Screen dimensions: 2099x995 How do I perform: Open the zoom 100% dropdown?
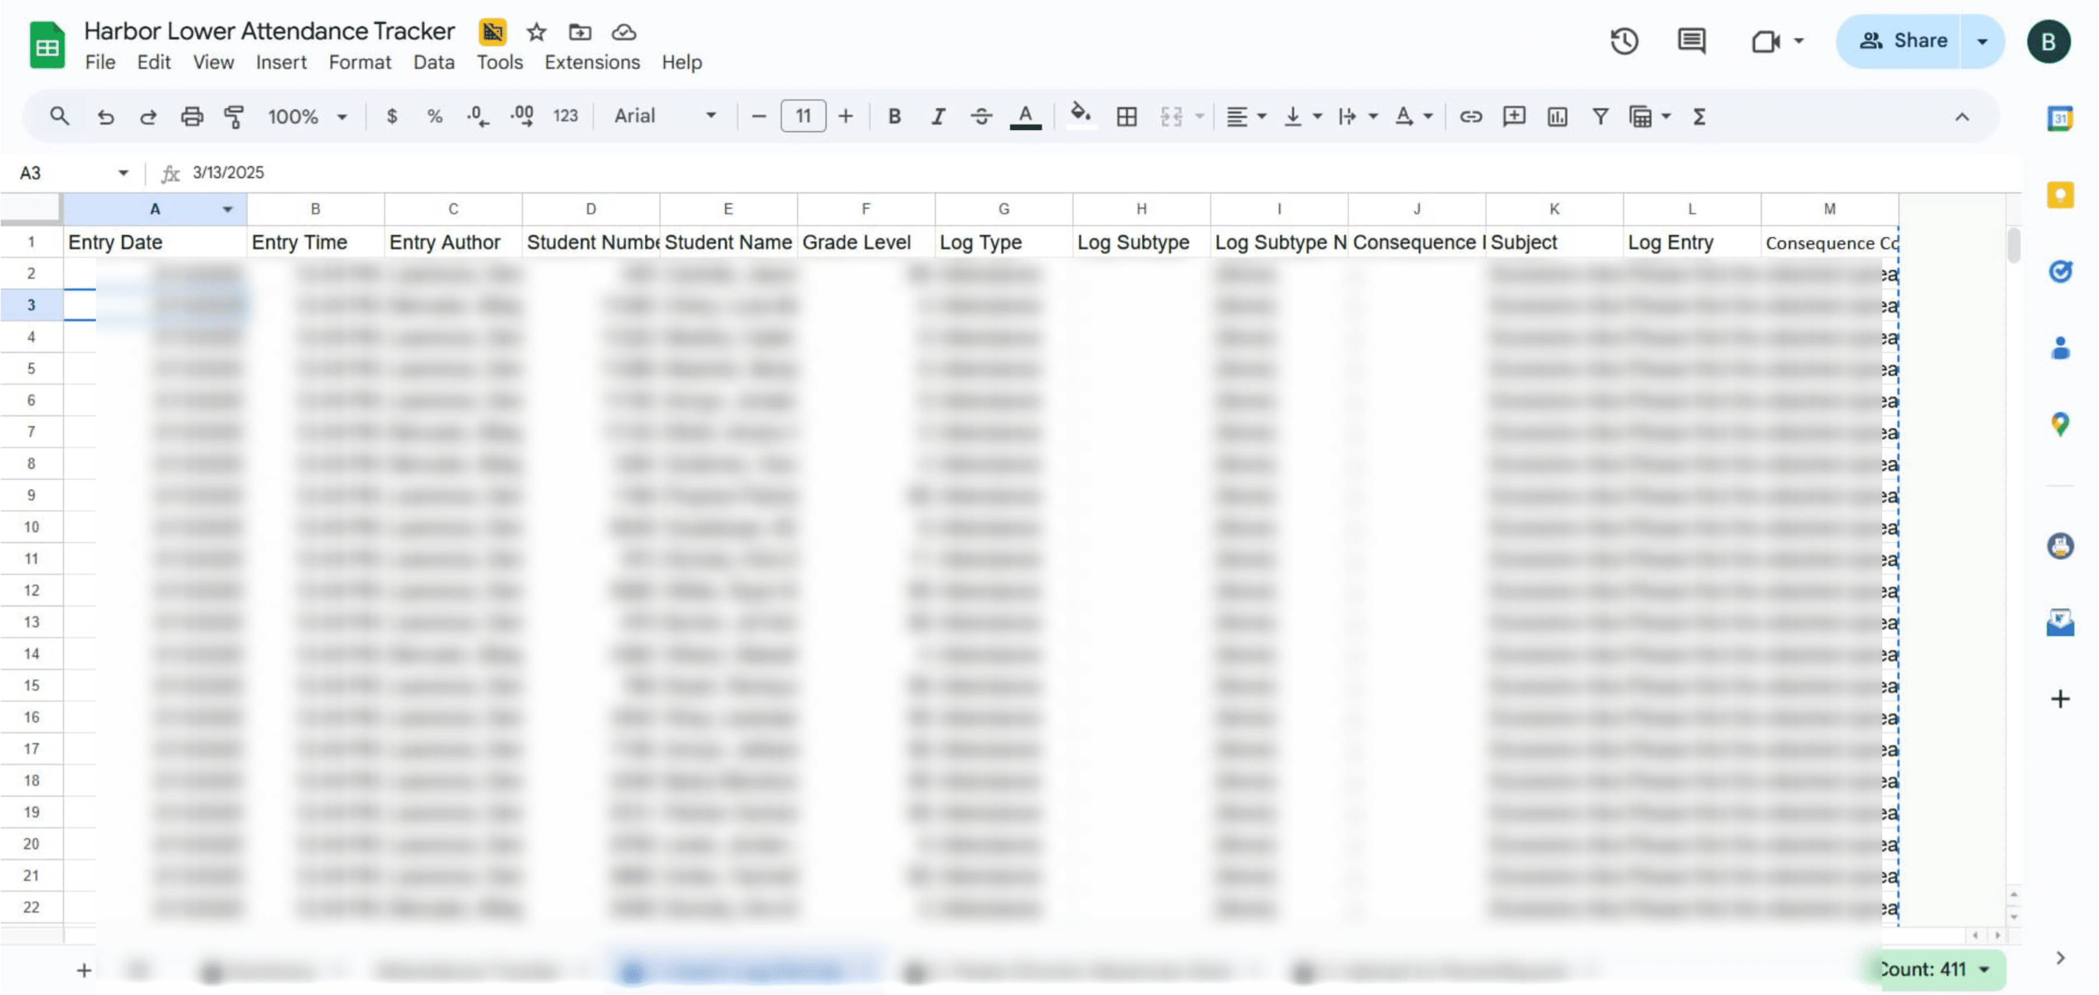pyautogui.click(x=307, y=117)
